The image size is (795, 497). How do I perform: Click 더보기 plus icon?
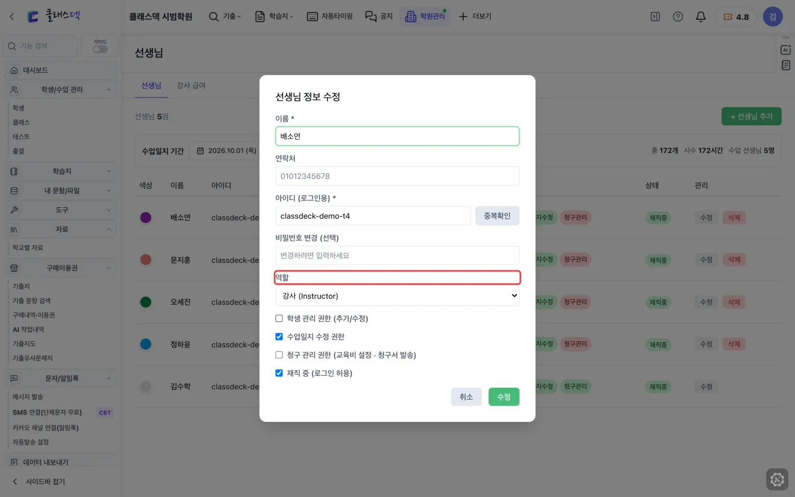(463, 16)
